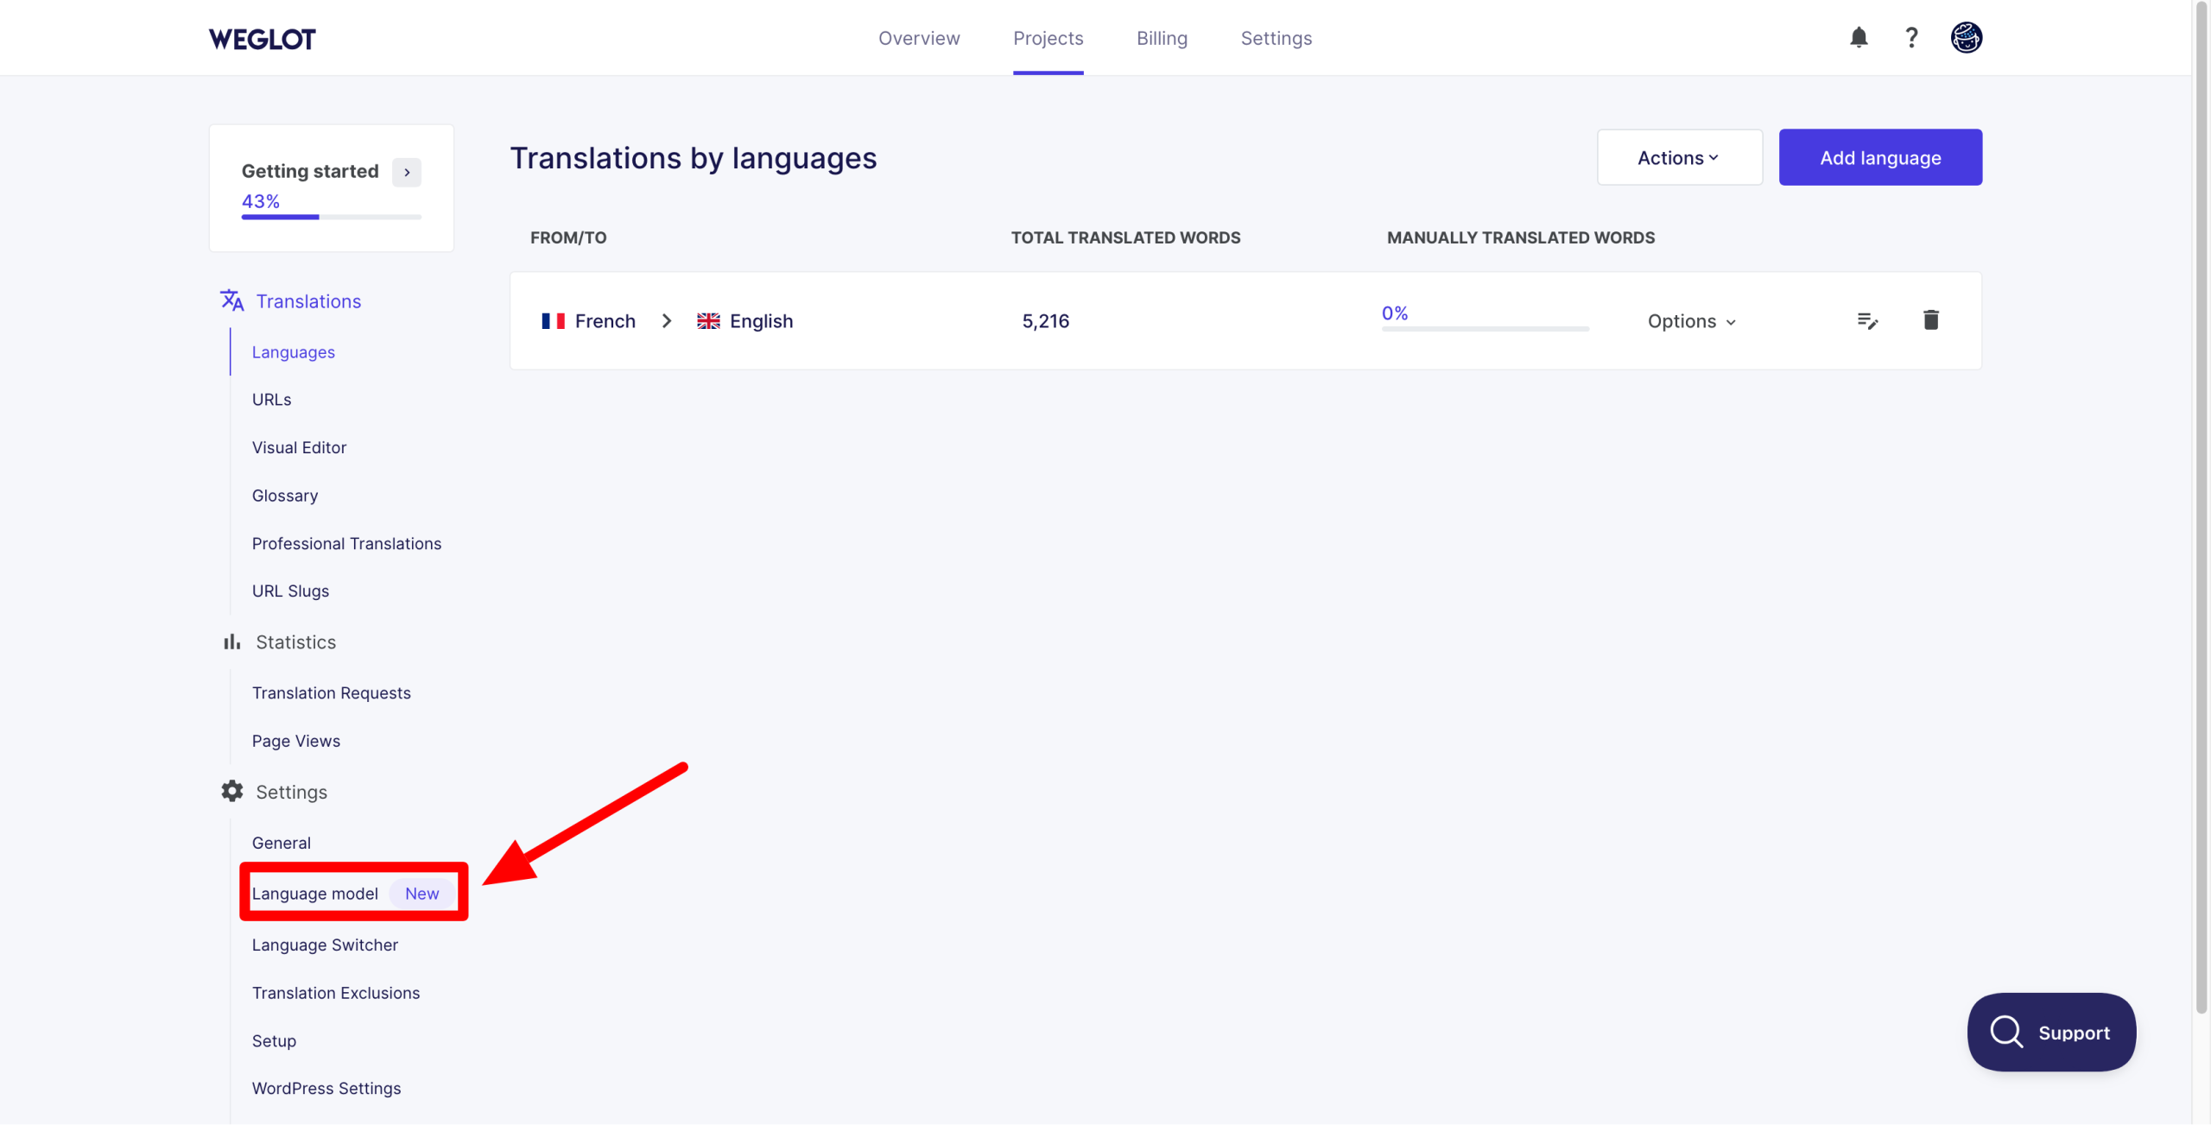Click the English flag icon
Image resolution: width=2211 pixels, height=1125 pixels.
708,320
